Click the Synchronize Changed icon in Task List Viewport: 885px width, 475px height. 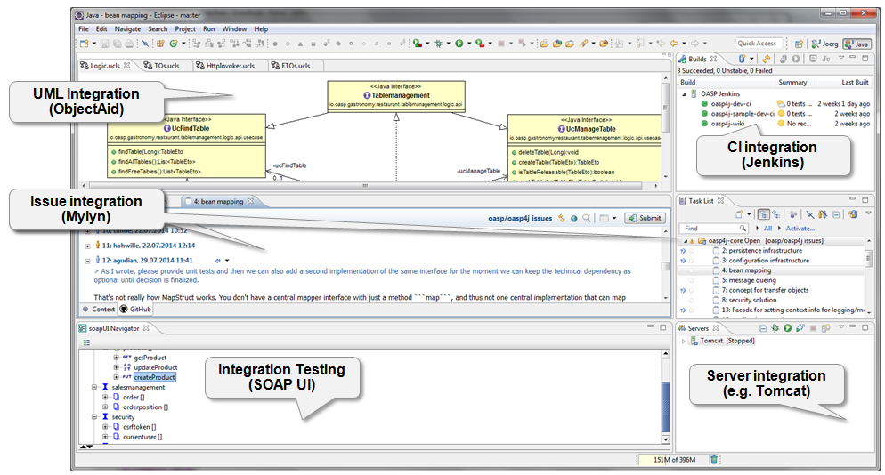852,214
